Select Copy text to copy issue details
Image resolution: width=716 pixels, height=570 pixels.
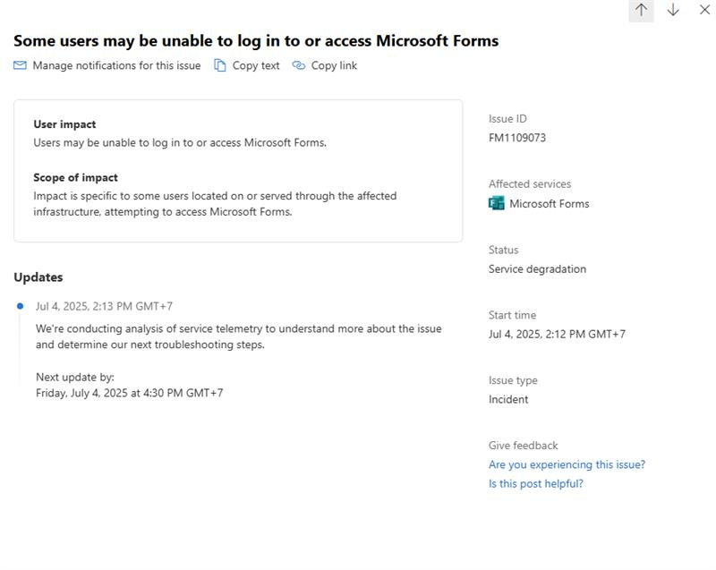click(x=255, y=64)
